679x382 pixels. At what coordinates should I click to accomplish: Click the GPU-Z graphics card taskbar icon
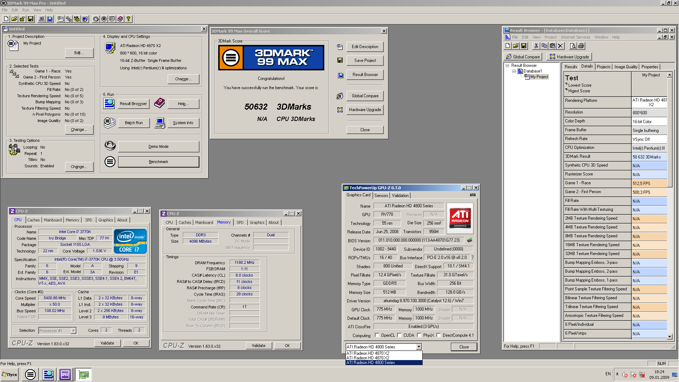click(83, 375)
